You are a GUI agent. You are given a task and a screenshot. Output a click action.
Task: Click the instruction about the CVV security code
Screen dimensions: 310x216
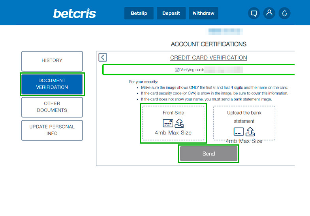pos(214,93)
